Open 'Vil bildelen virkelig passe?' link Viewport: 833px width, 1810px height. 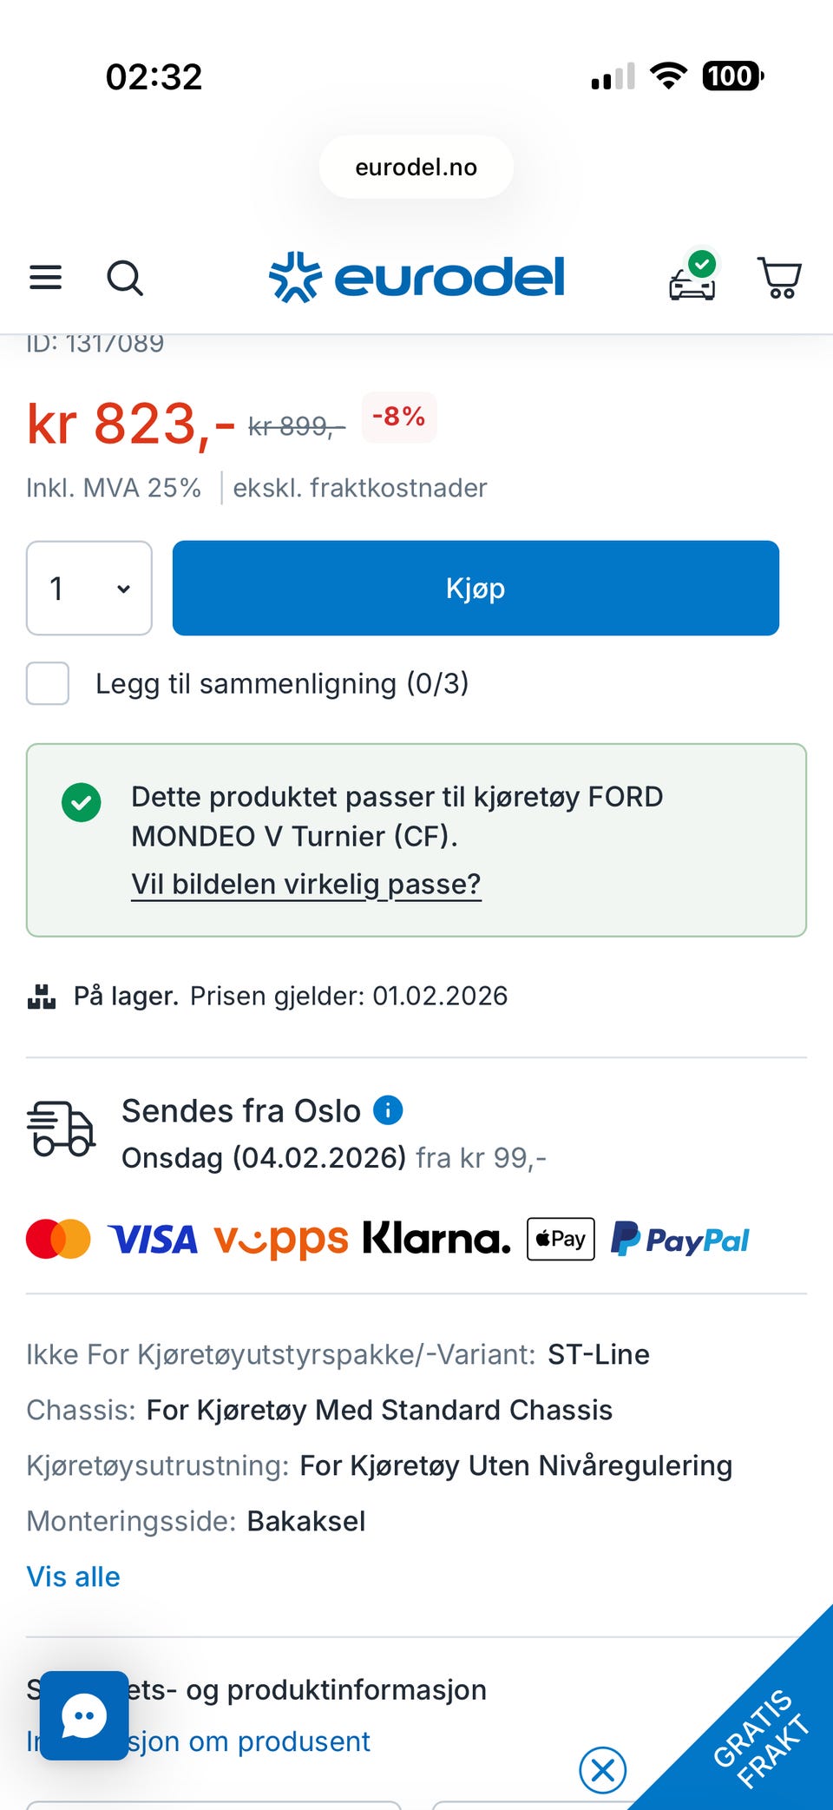tap(305, 884)
